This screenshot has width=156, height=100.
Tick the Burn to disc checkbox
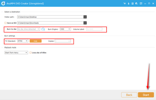pos(5,29)
